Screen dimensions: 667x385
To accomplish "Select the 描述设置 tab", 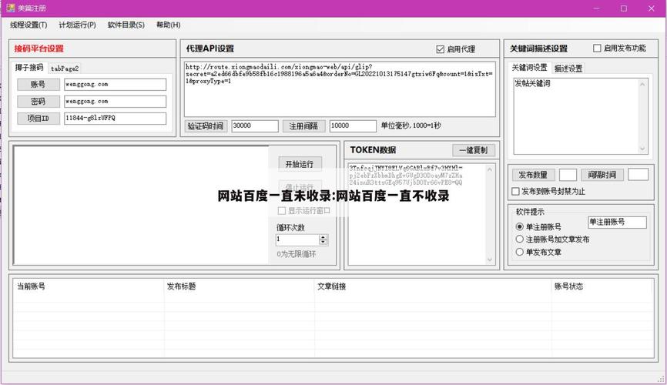I will (x=568, y=68).
